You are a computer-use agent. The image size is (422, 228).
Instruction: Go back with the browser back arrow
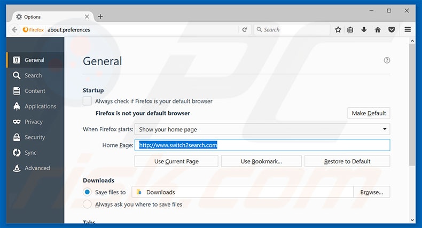(14, 29)
